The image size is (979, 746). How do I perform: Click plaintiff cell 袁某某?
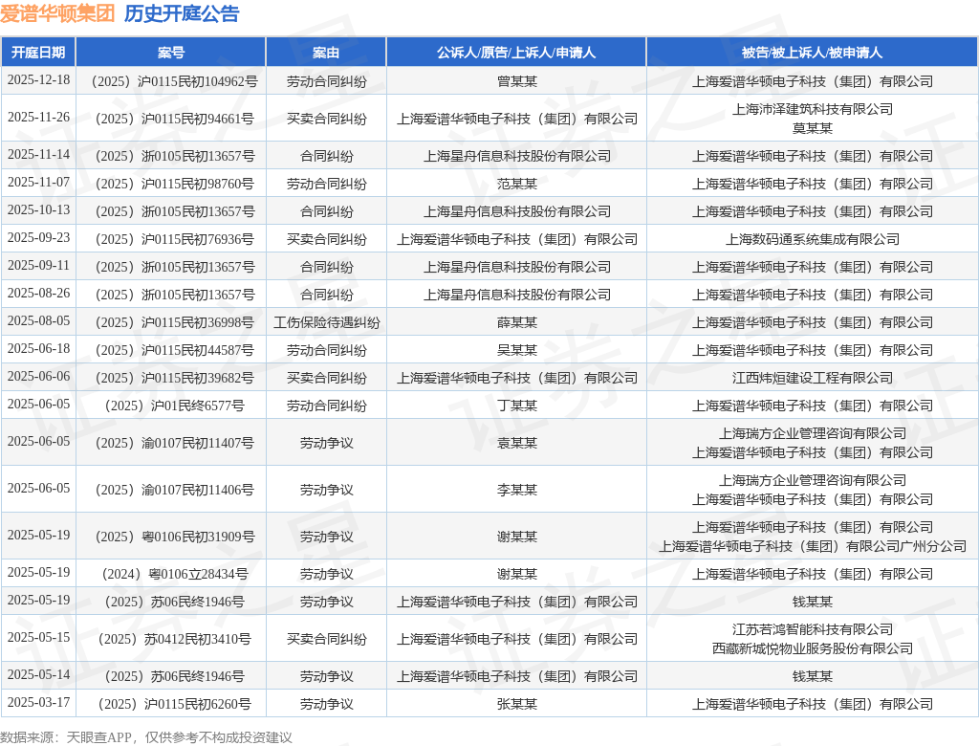click(517, 443)
